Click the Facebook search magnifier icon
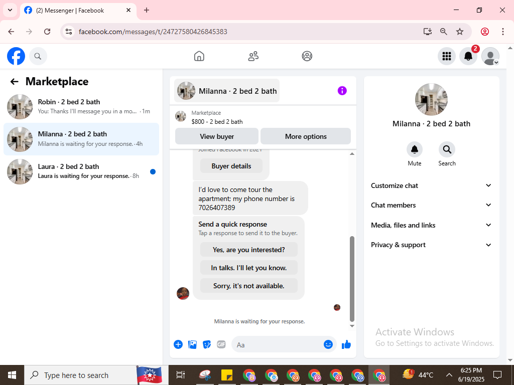Screen dimensions: 514x385 (x=38, y=56)
